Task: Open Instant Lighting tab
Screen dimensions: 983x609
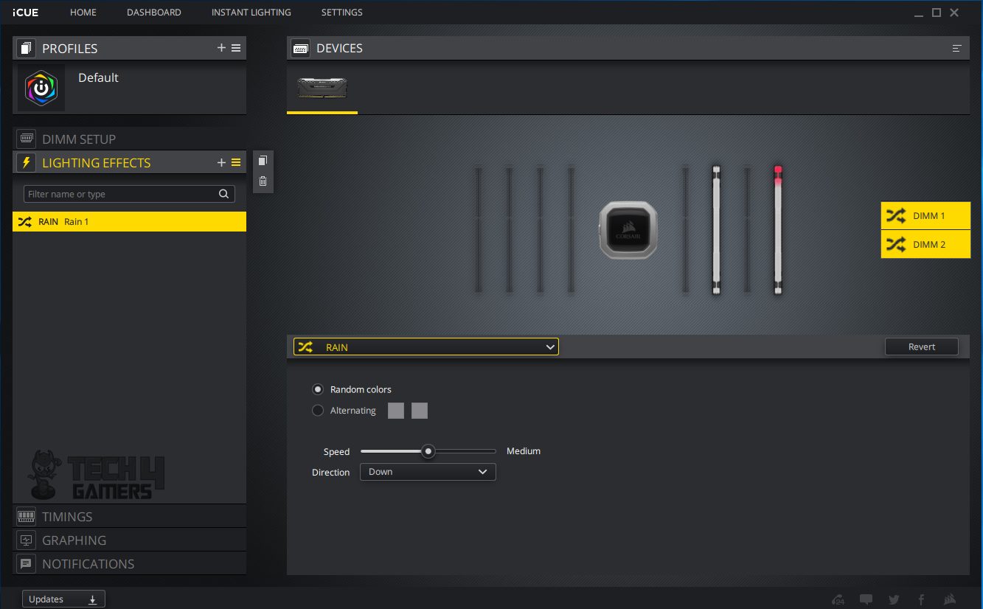Action: pos(251,13)
